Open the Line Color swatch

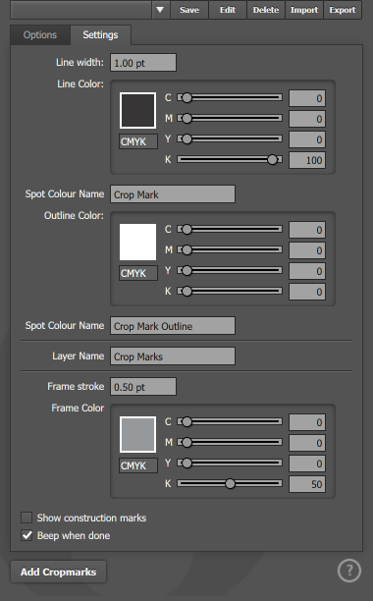(137, 110)
